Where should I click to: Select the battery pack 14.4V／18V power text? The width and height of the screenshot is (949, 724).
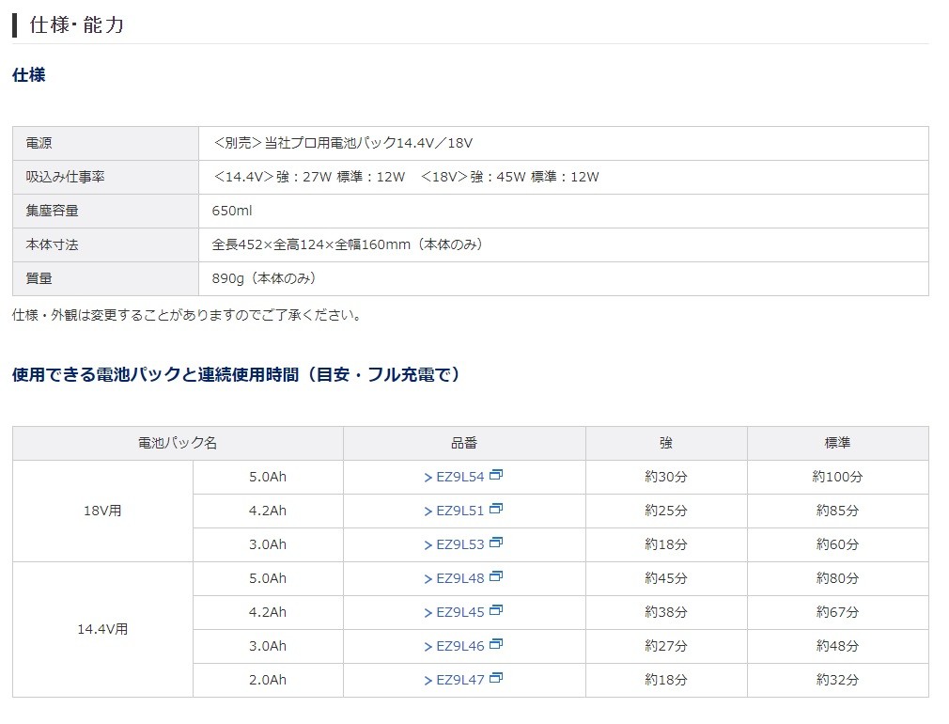point(343,143)
